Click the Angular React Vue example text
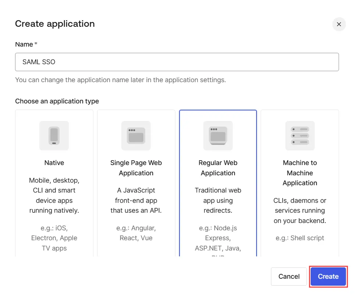 coord(136,233)
